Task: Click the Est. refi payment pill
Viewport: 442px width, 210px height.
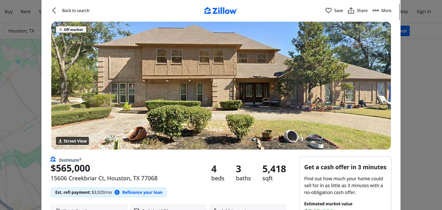Action: [x=109, y=192]
